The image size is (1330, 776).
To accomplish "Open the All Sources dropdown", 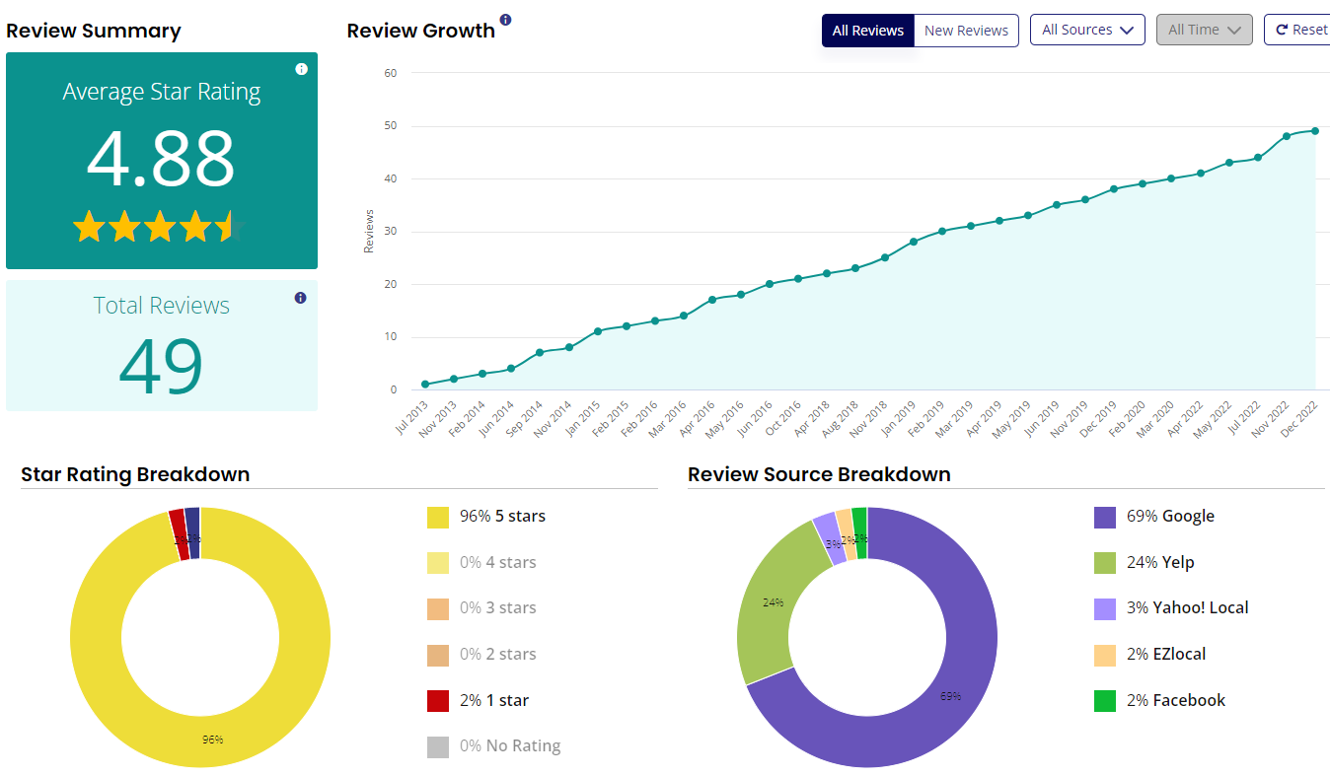I will point(1087,31).
